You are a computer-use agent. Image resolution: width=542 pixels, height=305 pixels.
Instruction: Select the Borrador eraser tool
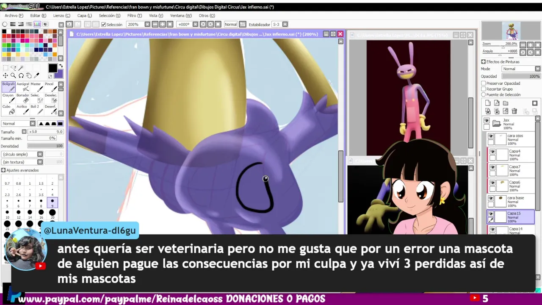[23, 98]
